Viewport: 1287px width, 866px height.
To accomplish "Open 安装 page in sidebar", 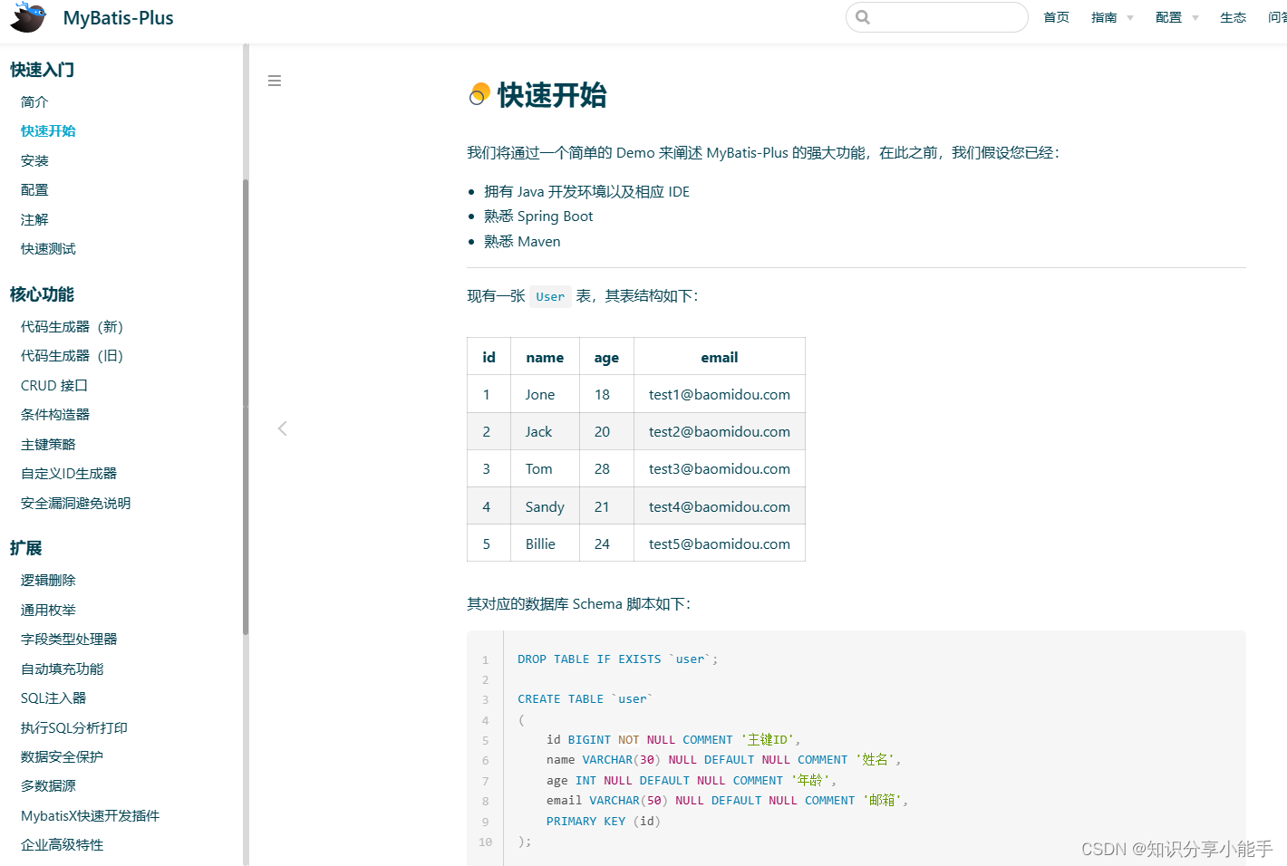I will [34, 160].
